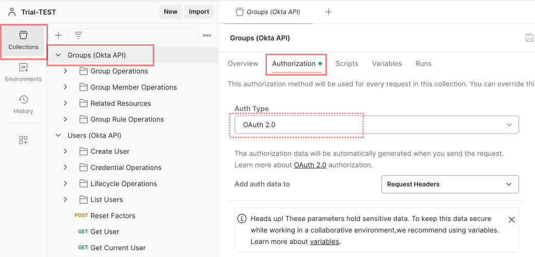Click the Import button
Screen dimensions: 535x257
199,11
